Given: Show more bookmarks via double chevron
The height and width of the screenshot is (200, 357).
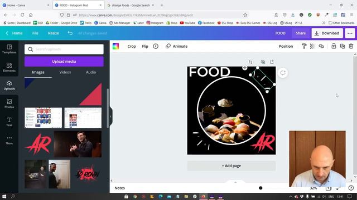Looking at the screenshot, I should click(324, 23).
